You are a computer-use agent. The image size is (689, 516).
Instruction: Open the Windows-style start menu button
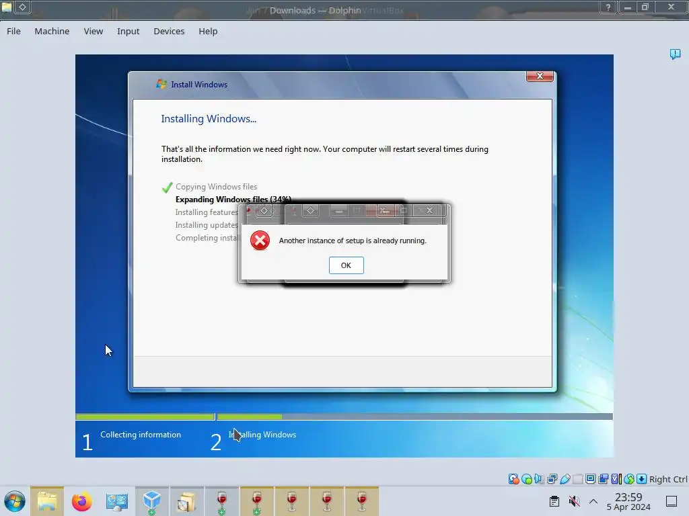(x=15, y=501)
